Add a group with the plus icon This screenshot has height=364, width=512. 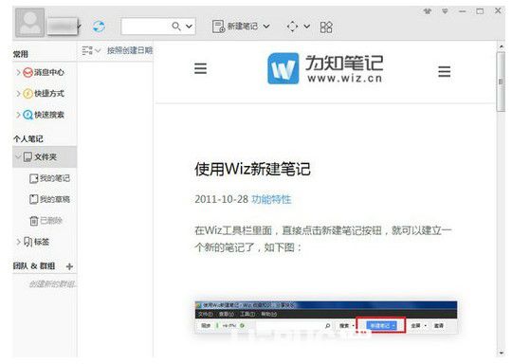point(69,266)
